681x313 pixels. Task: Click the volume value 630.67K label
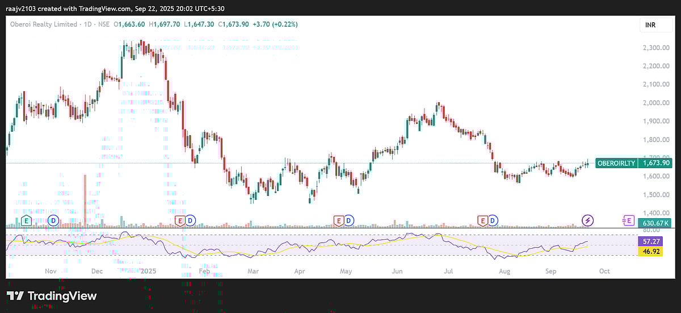click(x=656, y=223)
